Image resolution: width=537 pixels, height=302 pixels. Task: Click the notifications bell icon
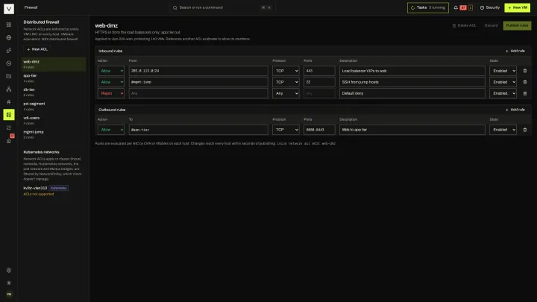456,7
